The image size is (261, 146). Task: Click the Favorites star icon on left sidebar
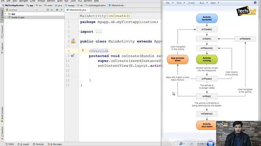point(2,139)
